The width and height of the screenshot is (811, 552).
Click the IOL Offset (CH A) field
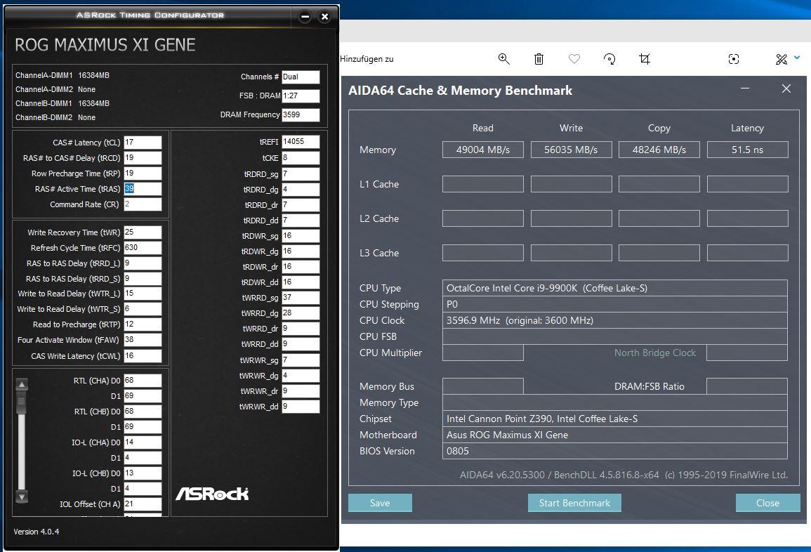click(143, 504)
